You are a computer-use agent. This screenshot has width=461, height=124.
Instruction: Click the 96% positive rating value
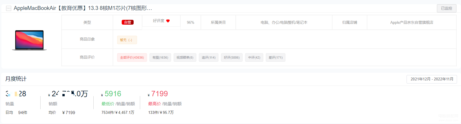[x=191, y=22]
